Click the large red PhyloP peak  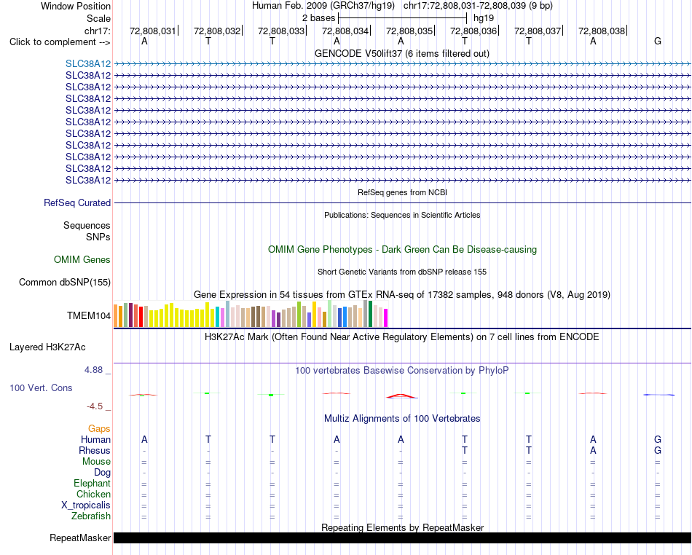(401, 396)
